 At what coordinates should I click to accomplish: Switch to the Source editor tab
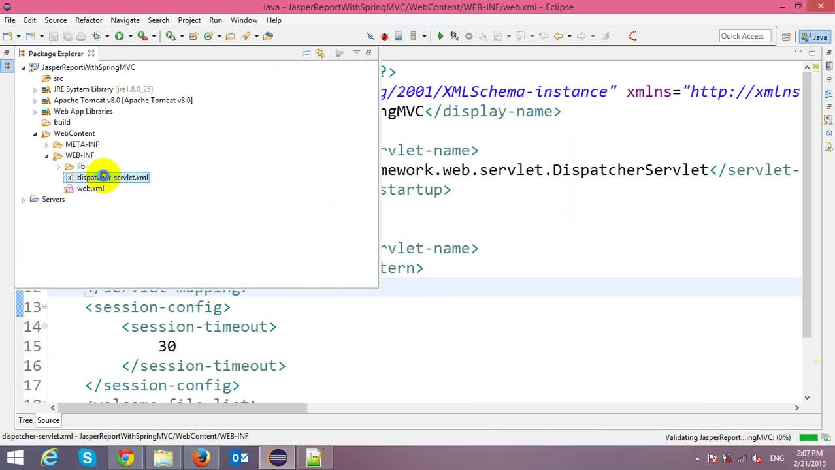48,420
